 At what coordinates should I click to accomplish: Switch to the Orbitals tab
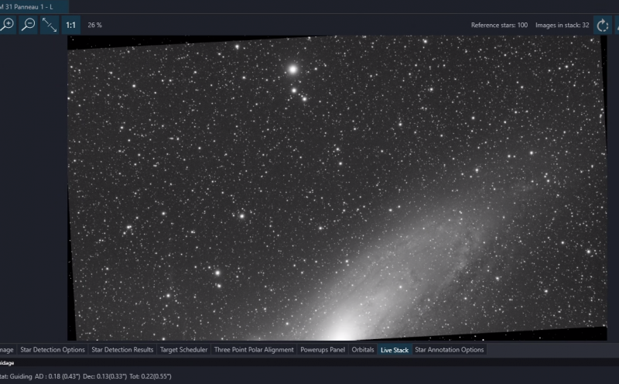pos(363,350)
